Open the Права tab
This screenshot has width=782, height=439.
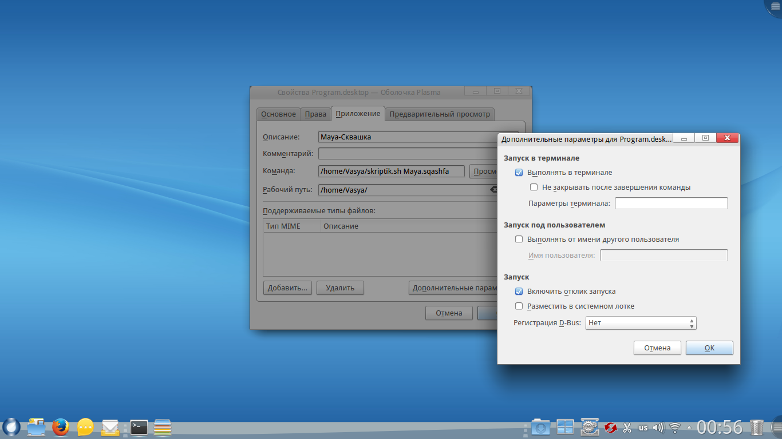pos(315,114)
